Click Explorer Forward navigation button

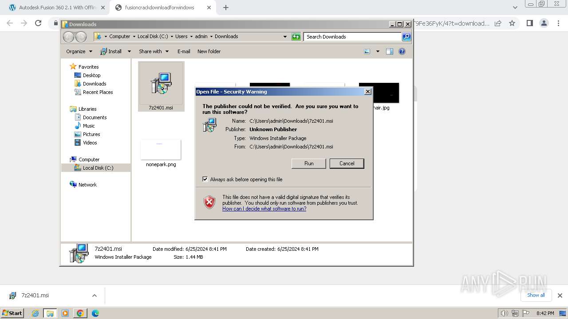click(81, 37)
